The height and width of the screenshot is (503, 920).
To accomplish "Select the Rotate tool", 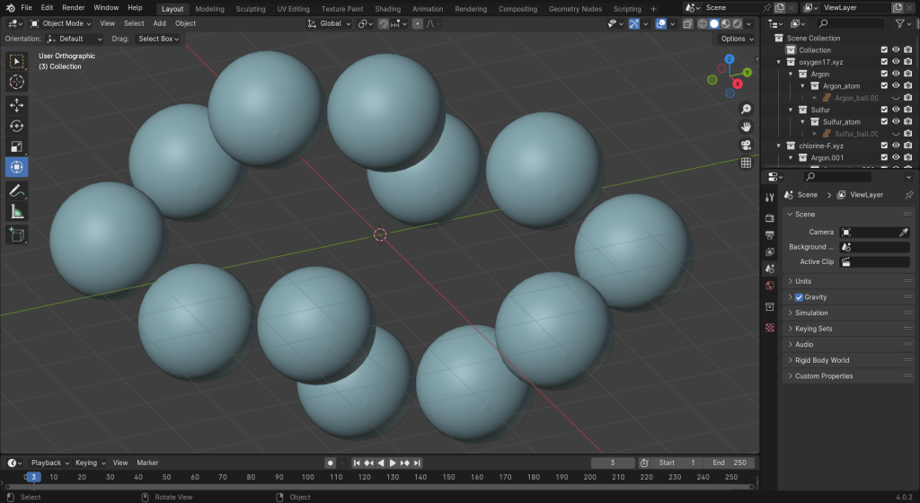I will pyautogui.click(x=17, y=126).
